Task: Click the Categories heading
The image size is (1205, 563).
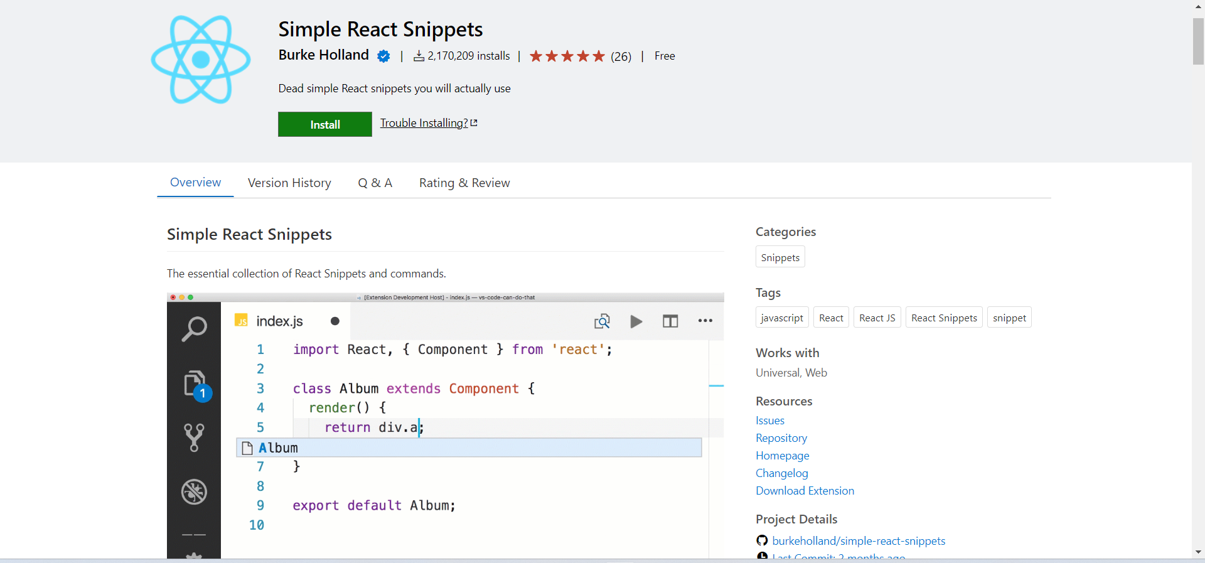Action: [786, 232]
